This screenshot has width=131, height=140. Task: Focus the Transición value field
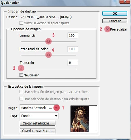(73, 63)
